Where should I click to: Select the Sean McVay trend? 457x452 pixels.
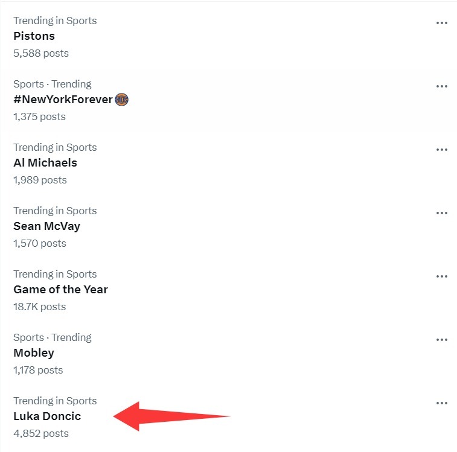click(x=46, y=226)
